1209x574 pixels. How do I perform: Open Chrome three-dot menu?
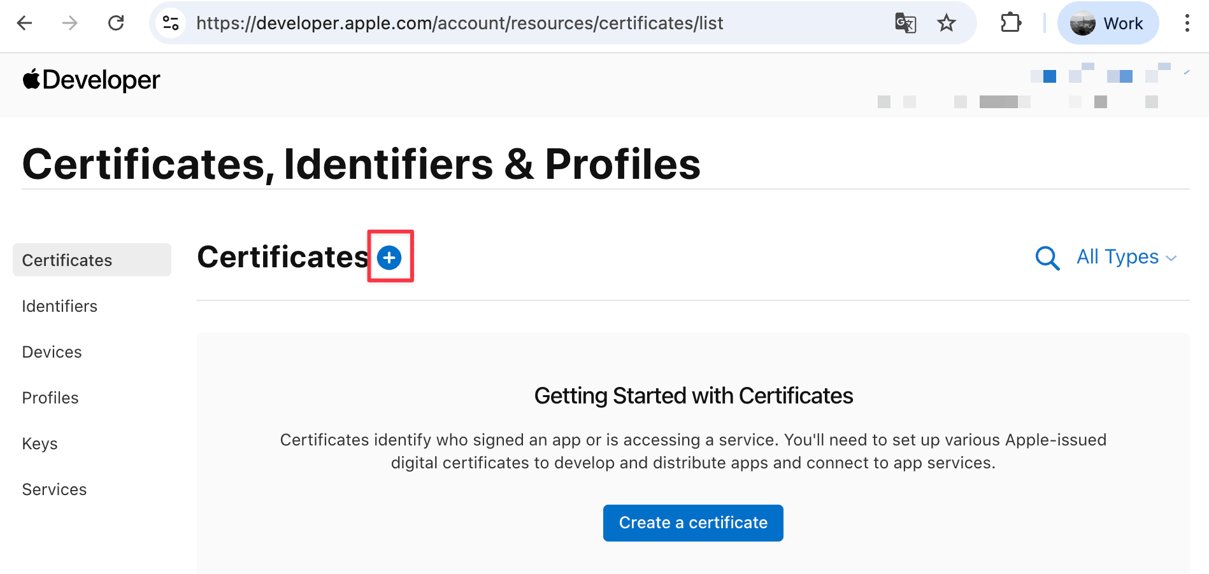tap(1187, 24)
